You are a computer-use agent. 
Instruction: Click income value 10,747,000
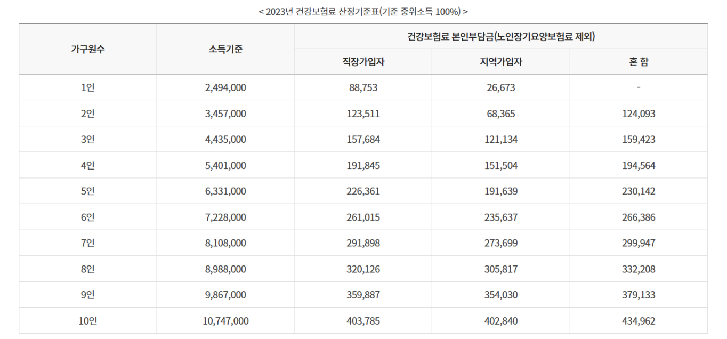(225, 321)
